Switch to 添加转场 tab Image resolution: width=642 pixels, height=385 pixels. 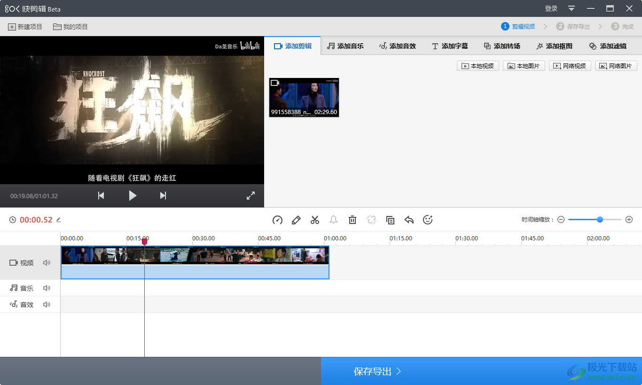pyautogui.click(x=502, y=46)
